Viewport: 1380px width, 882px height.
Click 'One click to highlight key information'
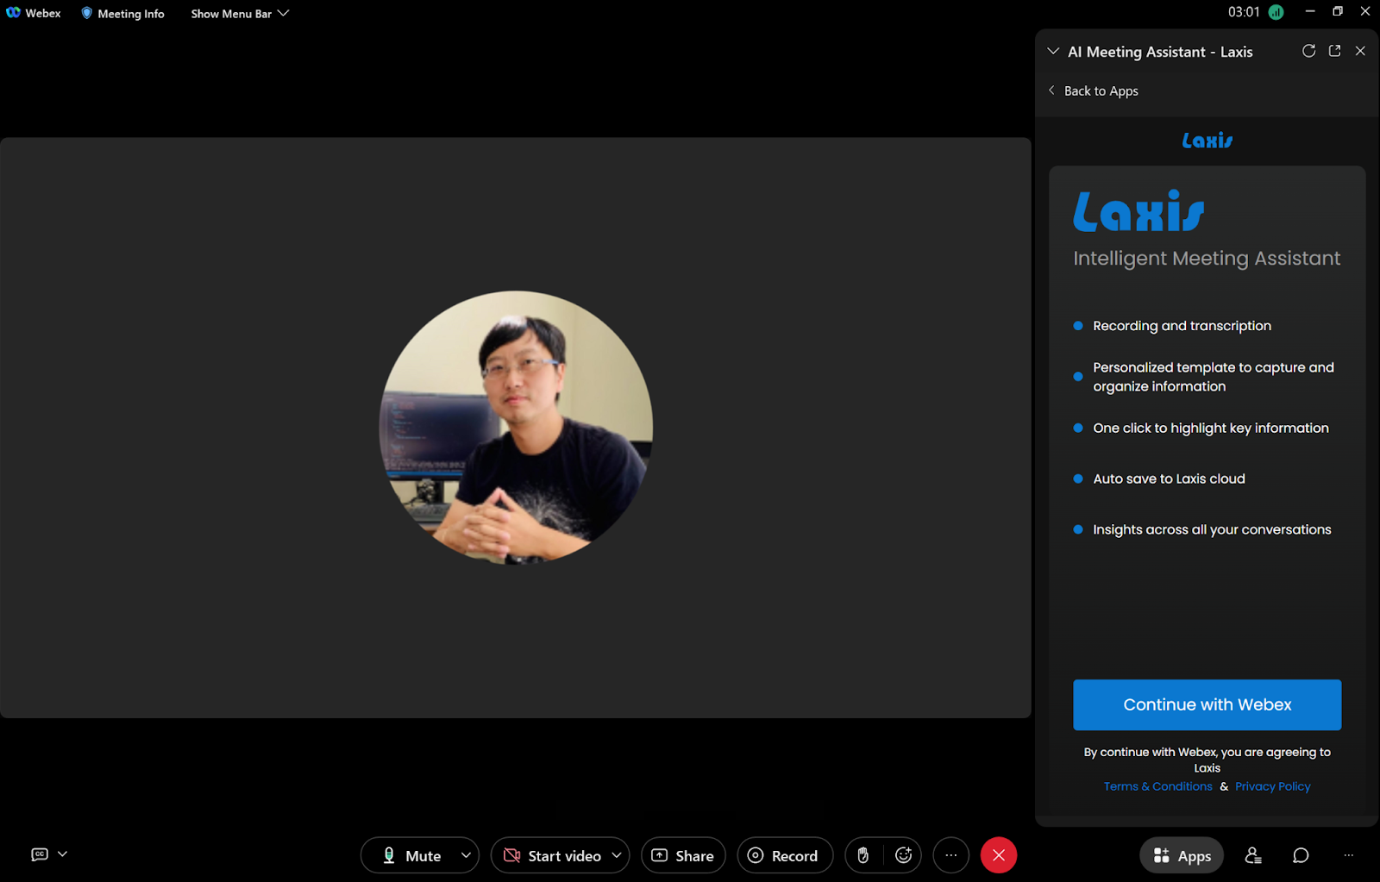click(x=1210, y=428)
